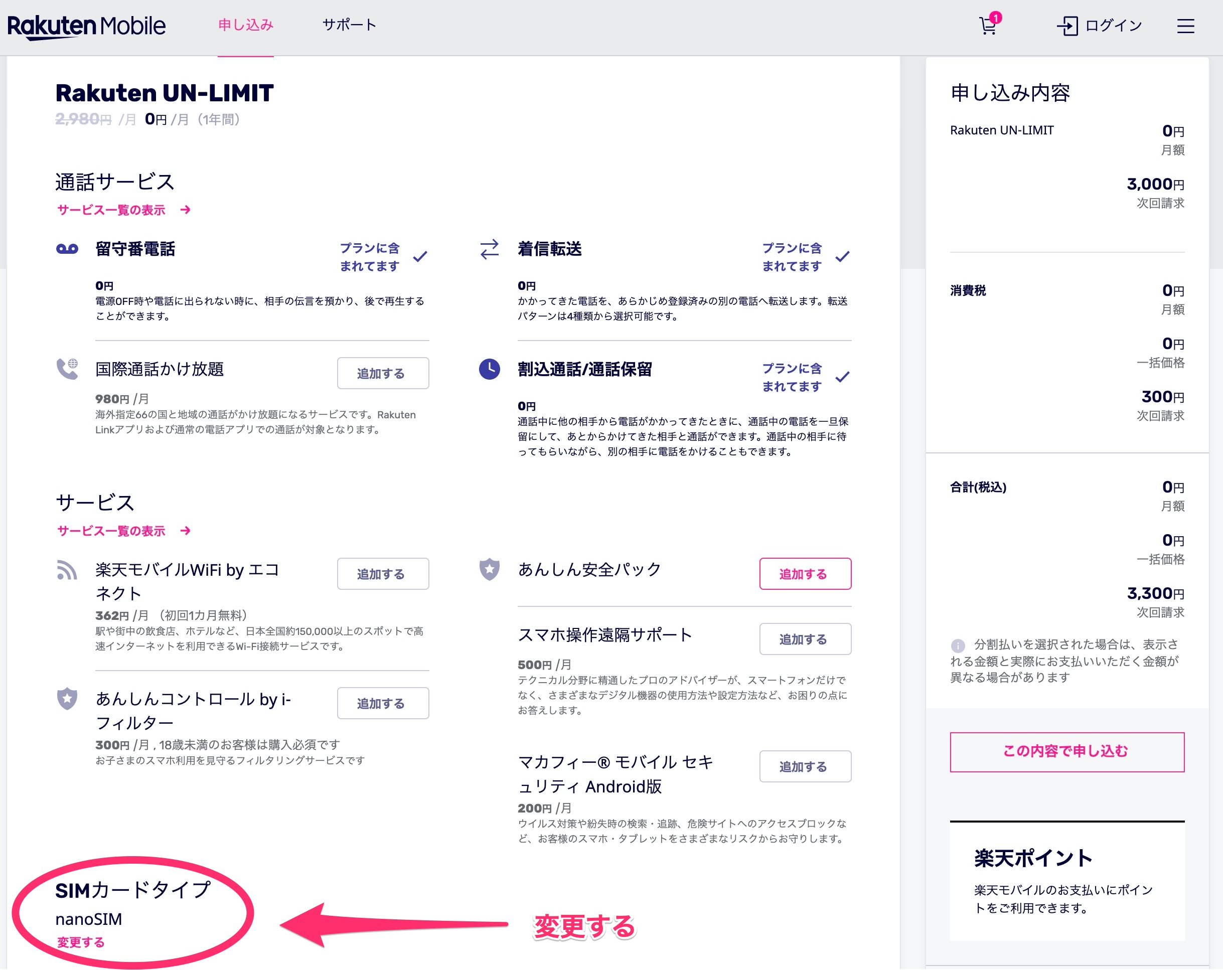Click the 着信転送 service title
This screenshot has height=970, width=1223.
point(550,249)
